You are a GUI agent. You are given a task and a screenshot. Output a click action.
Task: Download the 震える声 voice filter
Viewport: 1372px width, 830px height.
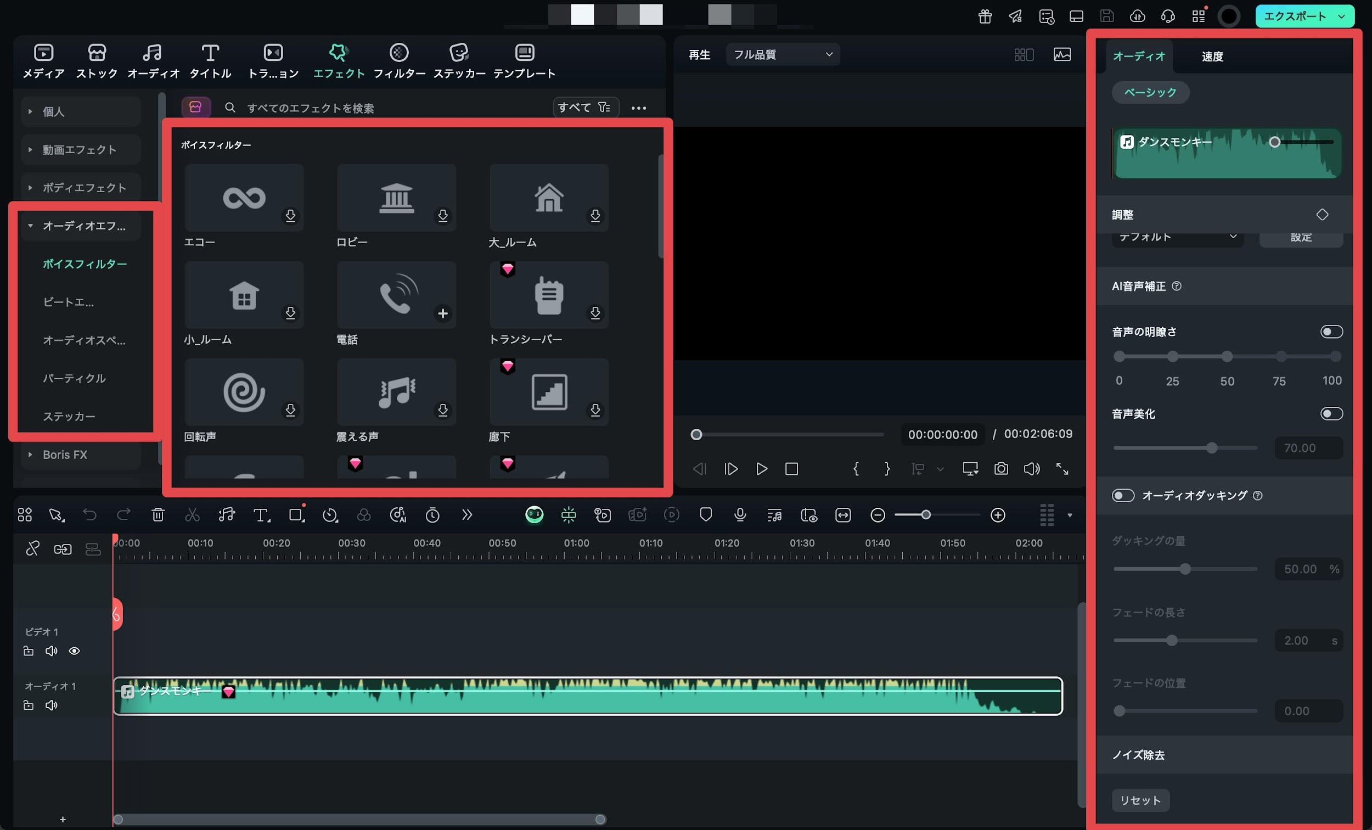pos(443,411)
